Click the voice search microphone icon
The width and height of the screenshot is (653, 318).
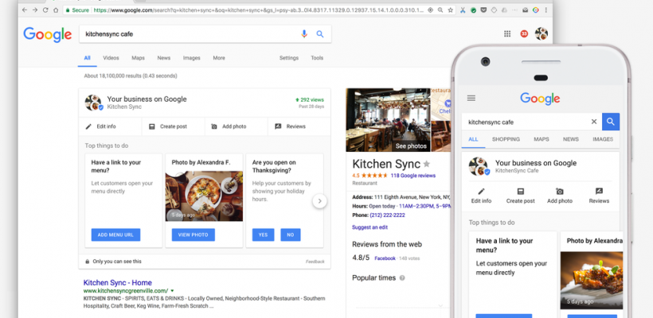pyautogui.click(x=304, y=34)
